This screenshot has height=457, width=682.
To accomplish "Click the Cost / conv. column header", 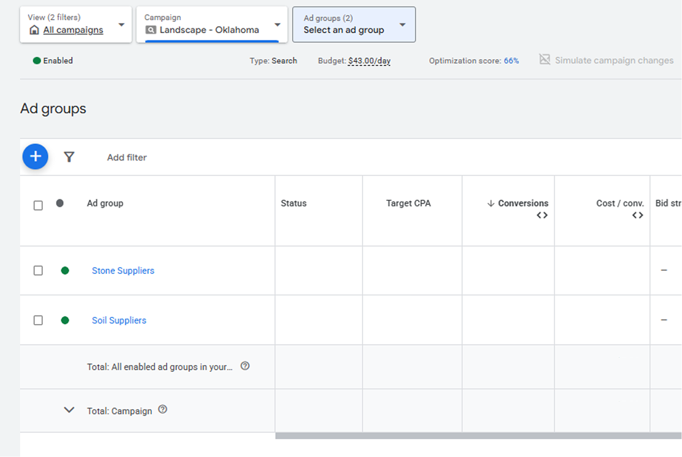I will pyautogui.click(x=620, y=203).
